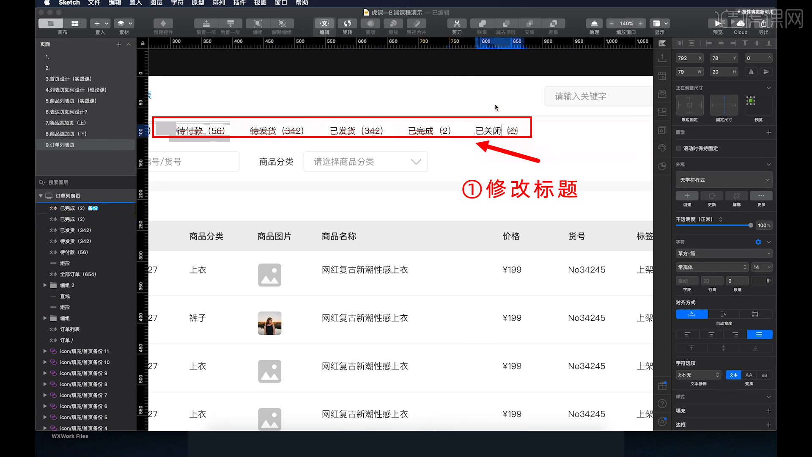The width and height of the screenshot is (812, 457).
Task: Click the 创建 create style button
Action: 687,196
